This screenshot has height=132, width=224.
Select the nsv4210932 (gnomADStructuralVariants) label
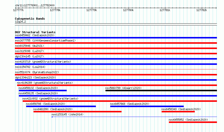click(x=50, y=99)
